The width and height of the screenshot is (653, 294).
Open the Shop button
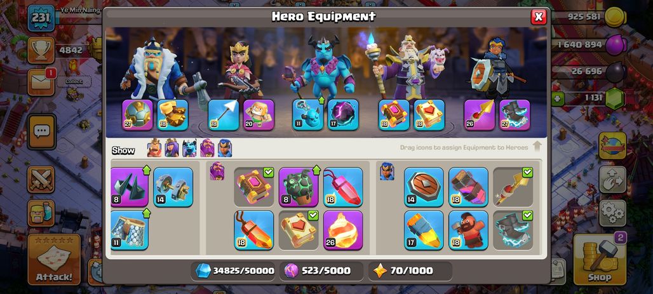[600, 260]
